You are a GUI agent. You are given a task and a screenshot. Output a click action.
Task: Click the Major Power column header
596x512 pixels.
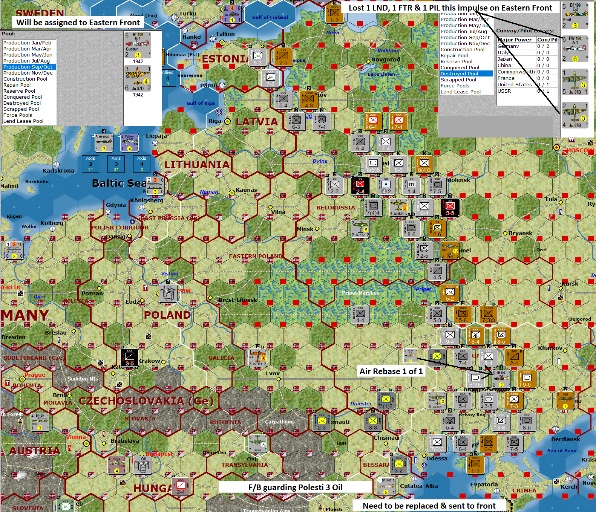pos(516,40)
